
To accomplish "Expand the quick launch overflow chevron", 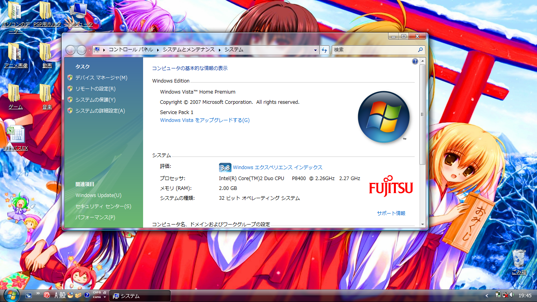I will click(38, 293).
